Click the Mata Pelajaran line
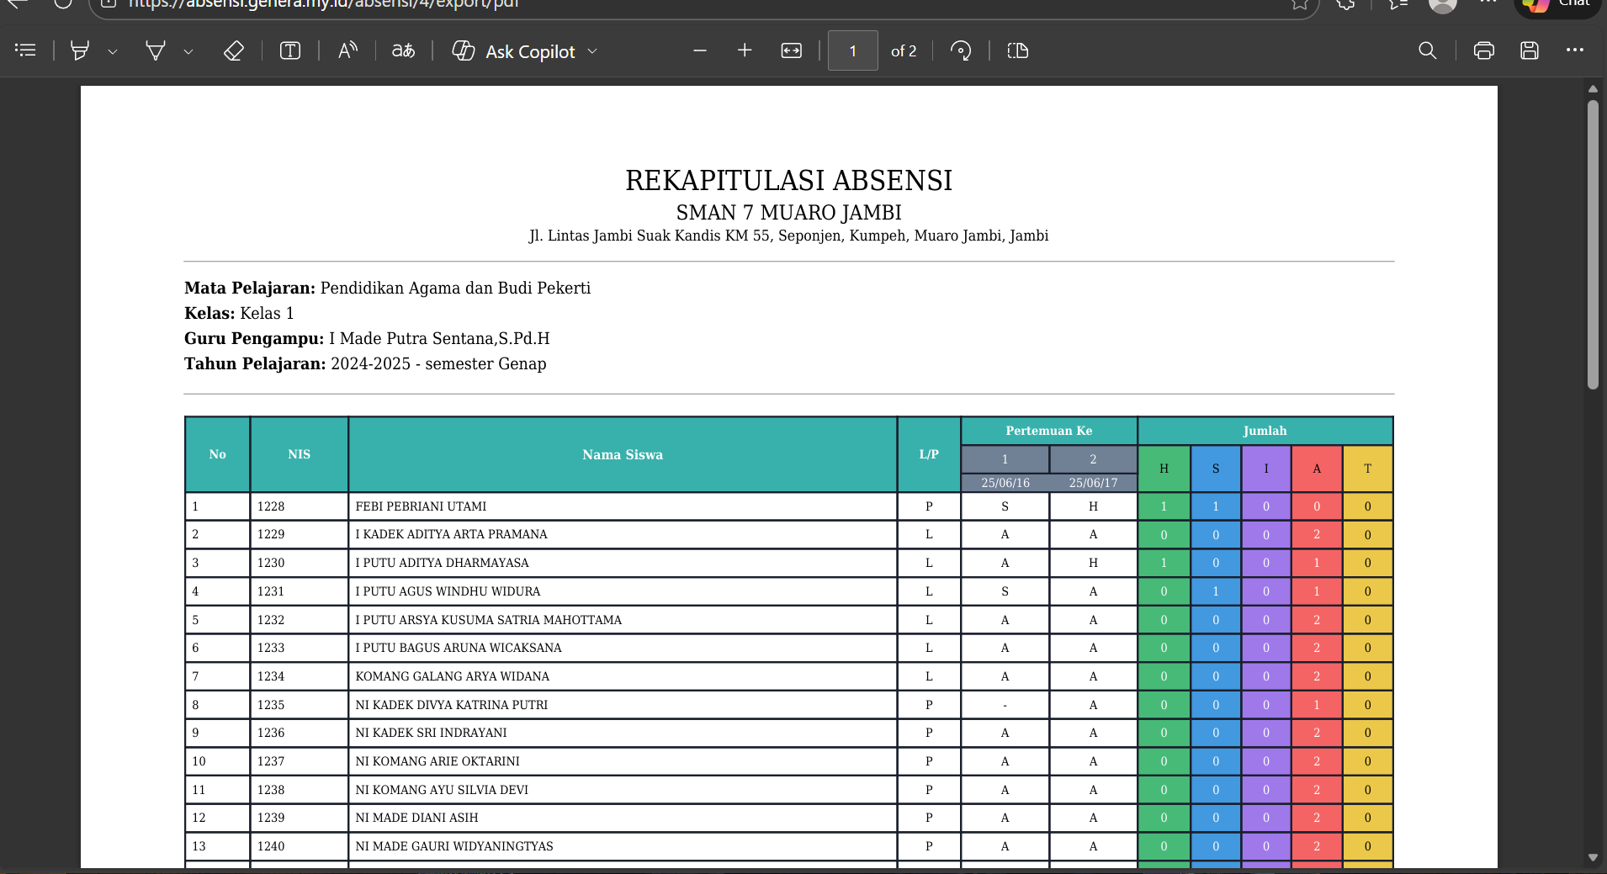1607x874 pixels. coord(387,288)
